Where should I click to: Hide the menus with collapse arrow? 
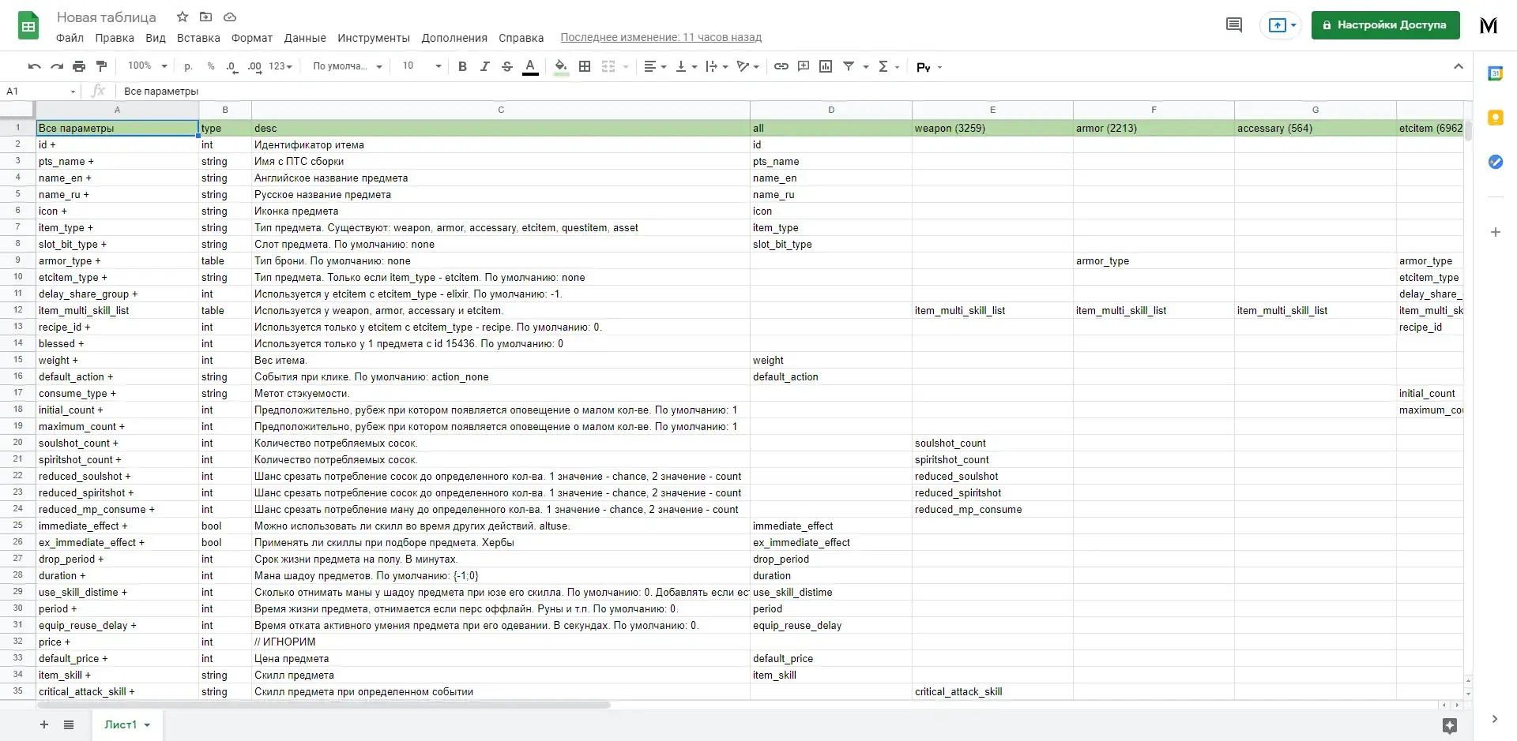[x=1459, y=66]
